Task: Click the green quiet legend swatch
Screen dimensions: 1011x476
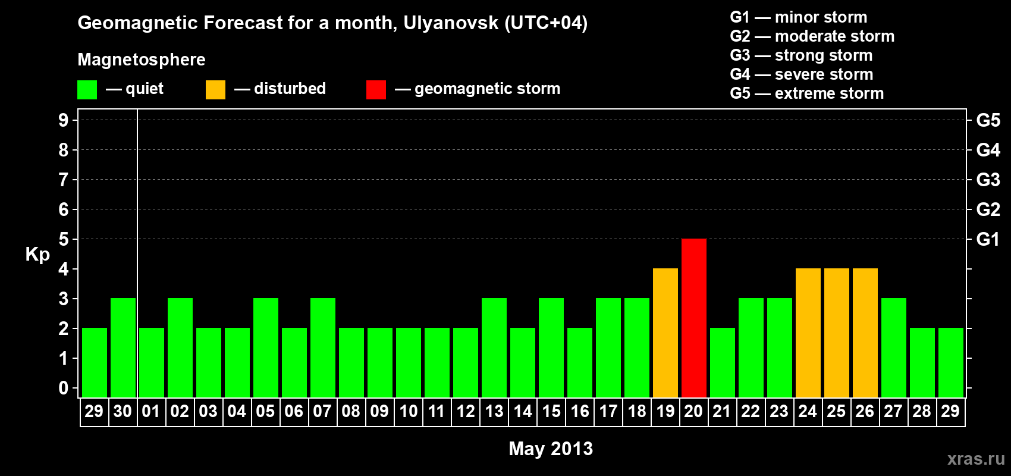Action: click(x=87, y=90)
